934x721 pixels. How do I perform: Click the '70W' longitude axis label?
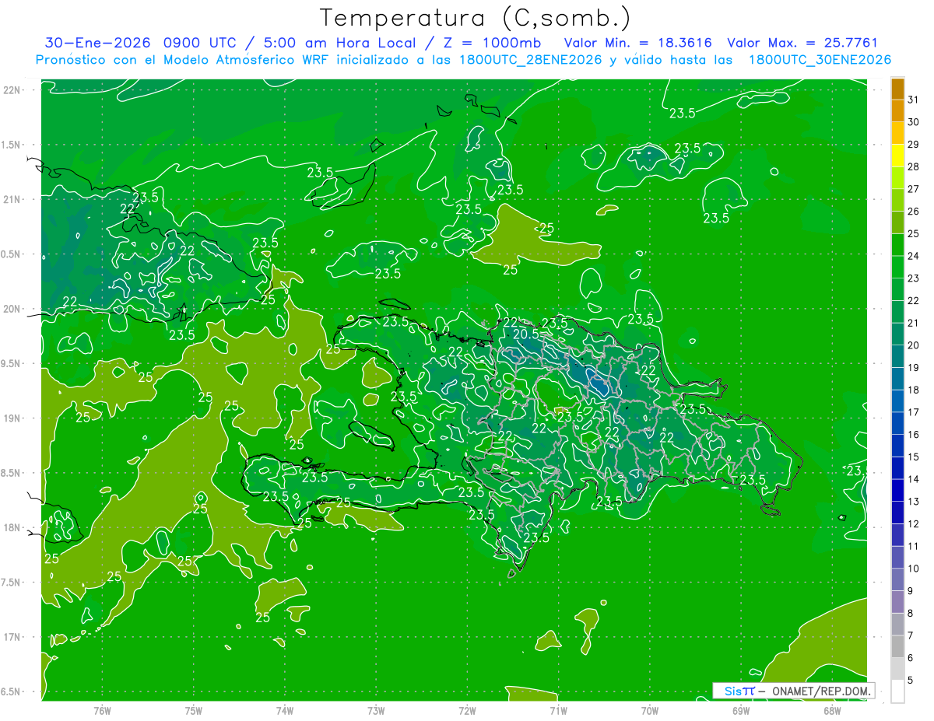[x=650, y=711]
